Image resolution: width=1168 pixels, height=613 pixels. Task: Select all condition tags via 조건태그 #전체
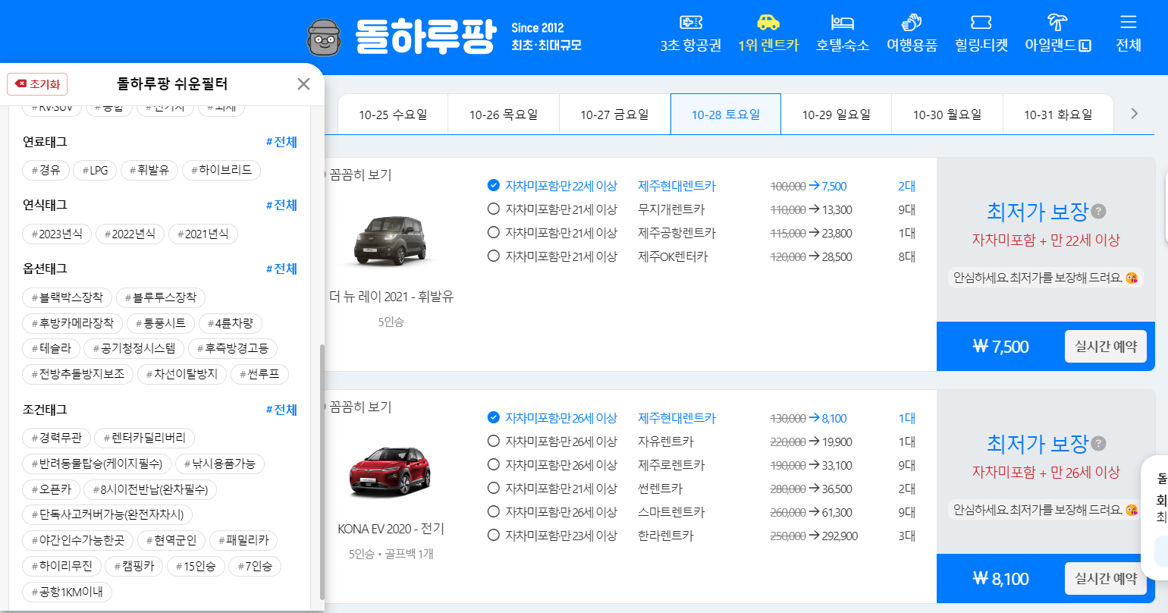(x=281, y=410)
